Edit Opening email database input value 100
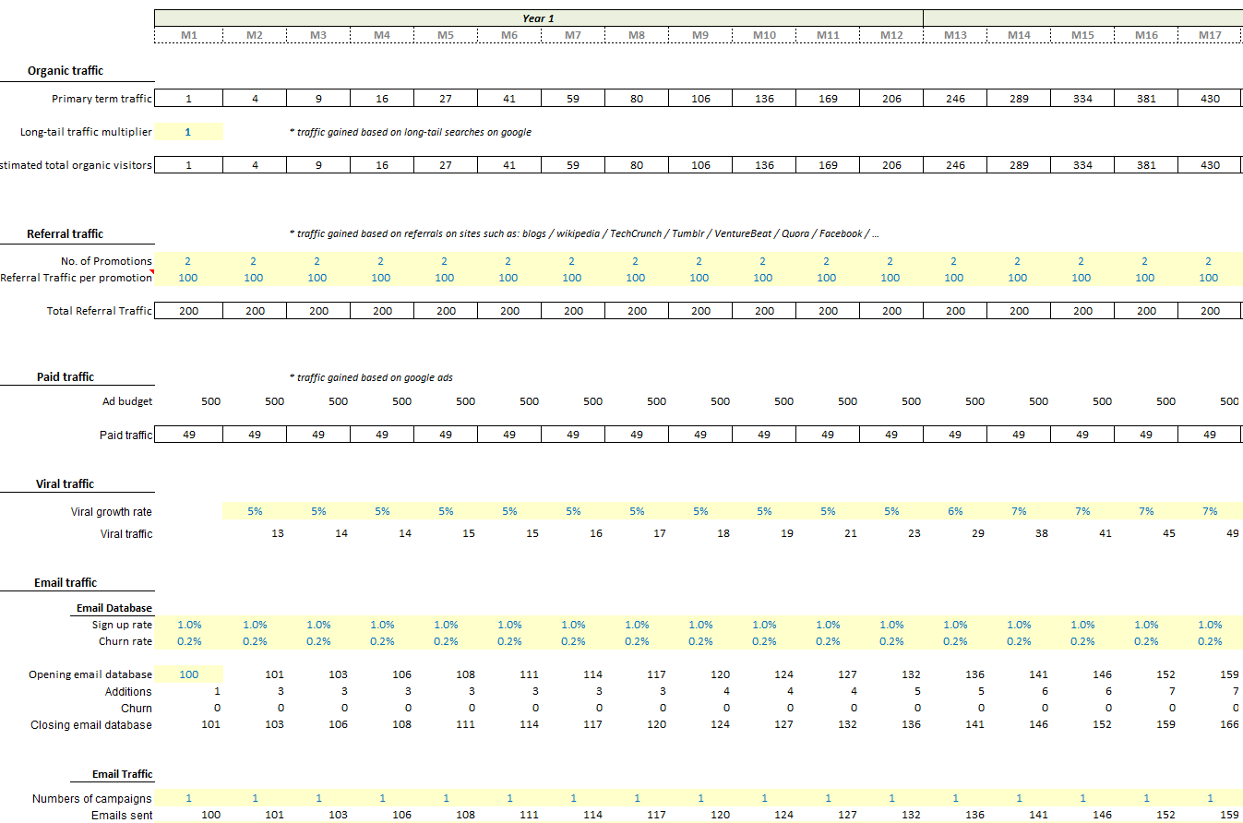 click(x=189, y=674)
